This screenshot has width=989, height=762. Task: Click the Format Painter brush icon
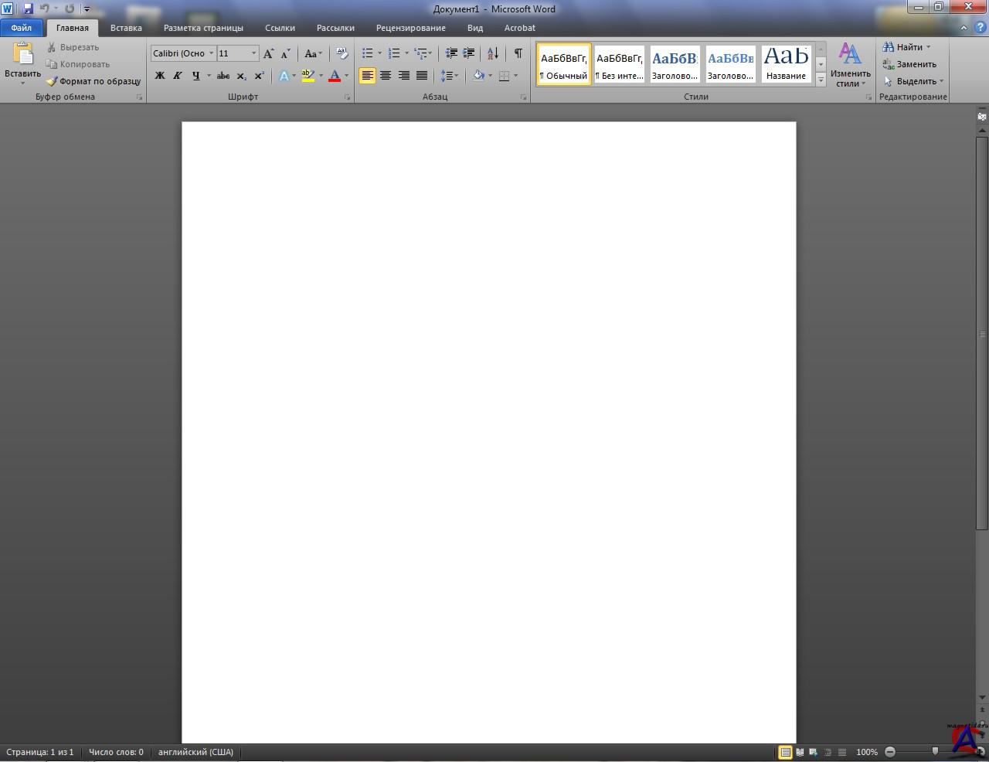(52, 81)
